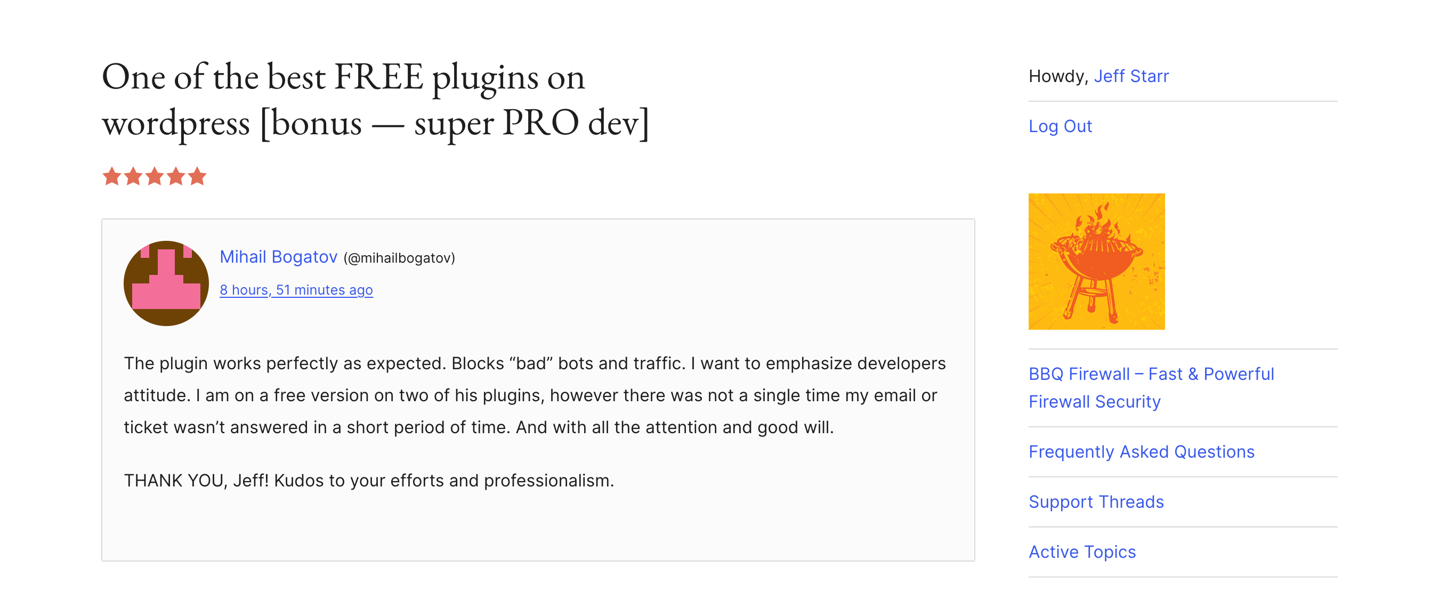
Task: Open BBQ Firewall – Fast & Powerful plugin link
Action: [1151, 388]
